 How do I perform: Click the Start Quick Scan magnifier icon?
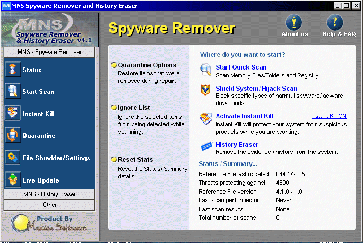(x=205, y=70)
